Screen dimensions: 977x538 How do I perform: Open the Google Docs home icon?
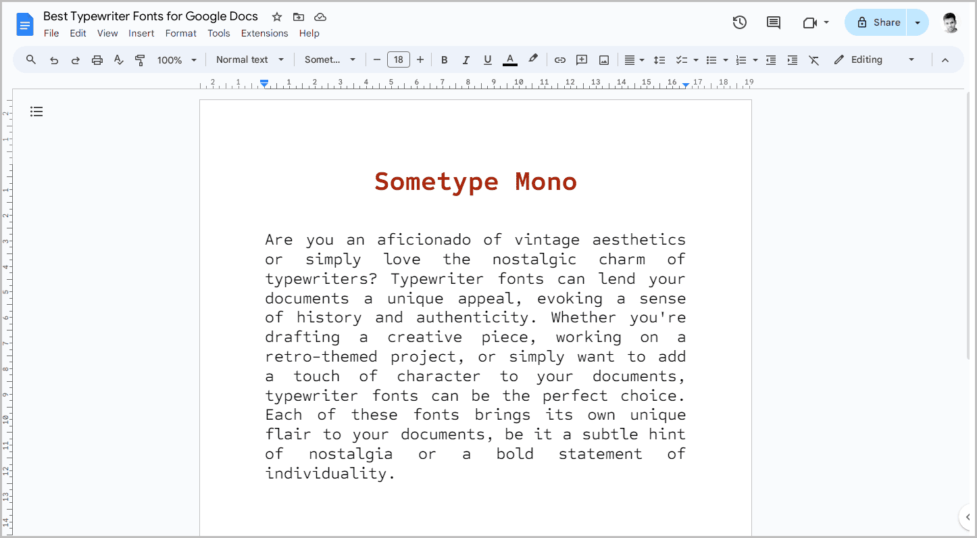[25, 26]
